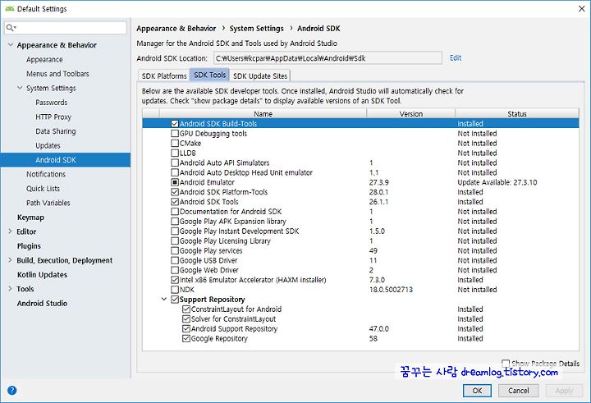Check Google Play services checkbox

pos(175,250)
